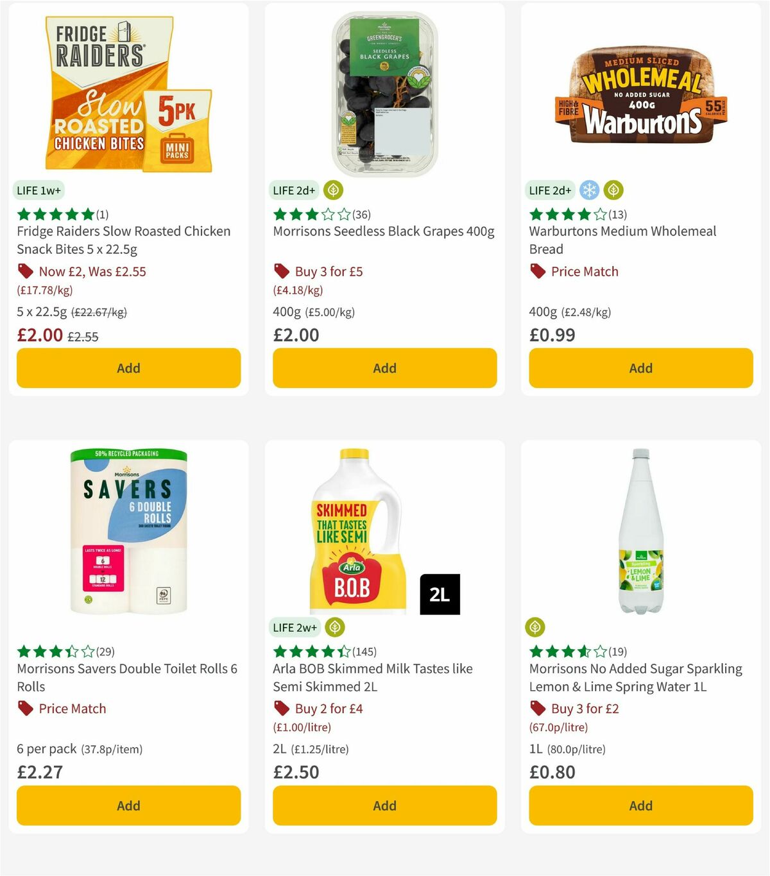The width and height of the screenshot is (770, 876).
Task: Click the (13) reviews count on Warburtons bread
Action: pos(618,214)
